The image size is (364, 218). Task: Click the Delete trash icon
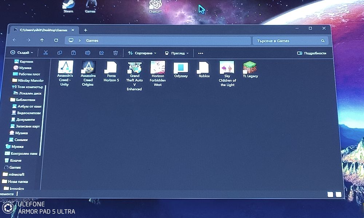(x=115, y=53)
